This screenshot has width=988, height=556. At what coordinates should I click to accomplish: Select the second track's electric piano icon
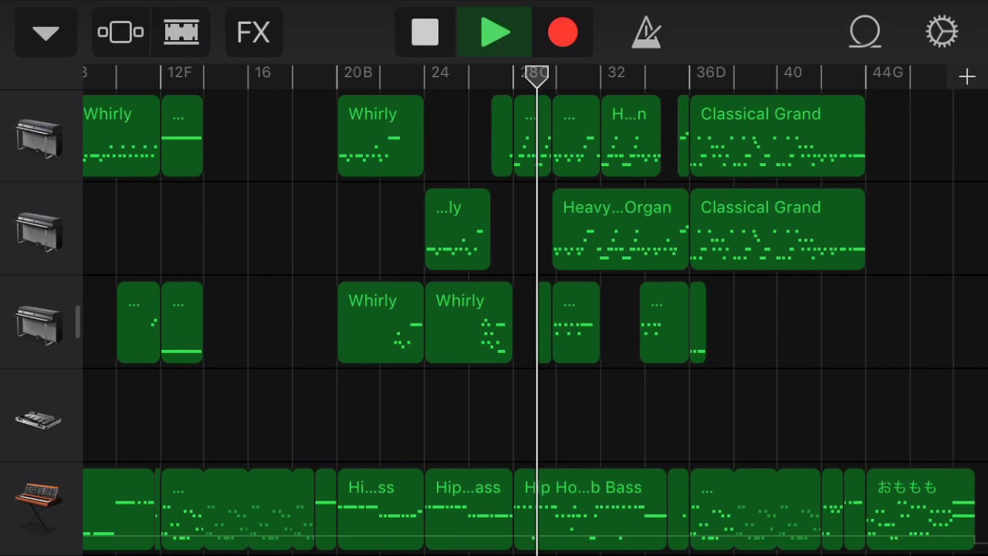pyautogui.click(x=39, y=230)
